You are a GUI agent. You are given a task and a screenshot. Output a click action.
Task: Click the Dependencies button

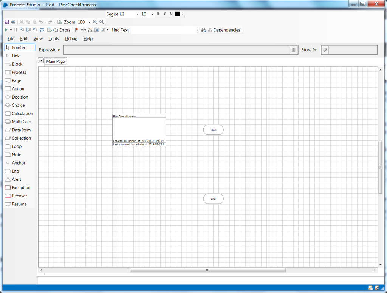click(224, 30)
